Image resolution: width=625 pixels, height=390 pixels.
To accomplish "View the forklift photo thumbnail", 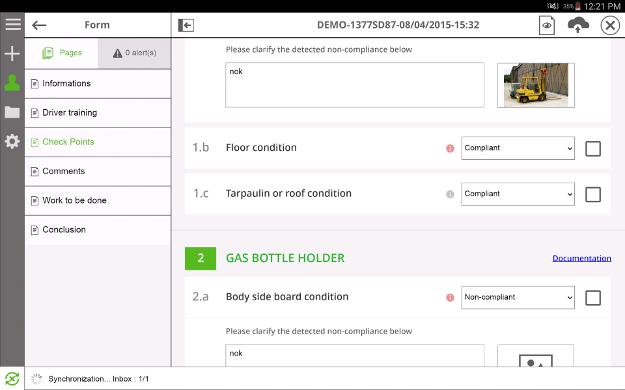I will [535, 84].
